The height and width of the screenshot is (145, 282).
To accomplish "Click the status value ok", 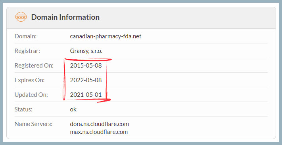I will pyautogui.click(x=73, y=109).
